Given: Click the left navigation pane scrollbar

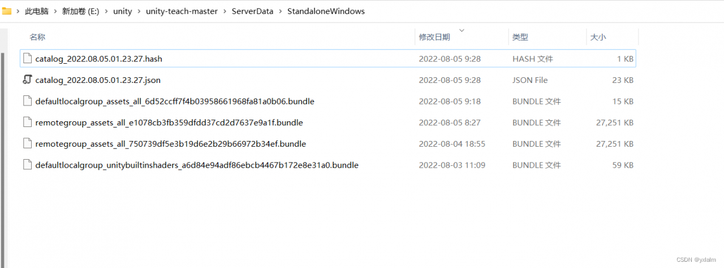Looking at the screenshot, I should tap(2, 141).
